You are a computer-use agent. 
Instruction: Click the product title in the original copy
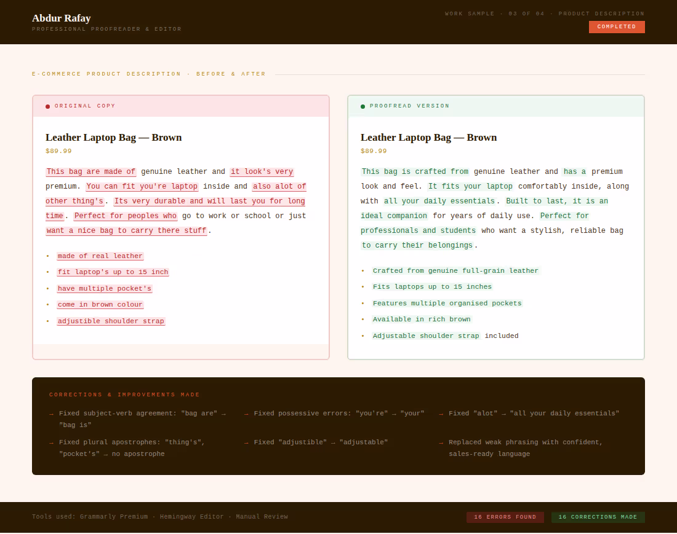[114, 138]
